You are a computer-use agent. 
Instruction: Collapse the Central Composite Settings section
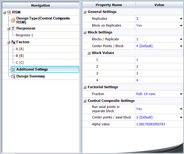coord(85,101)
